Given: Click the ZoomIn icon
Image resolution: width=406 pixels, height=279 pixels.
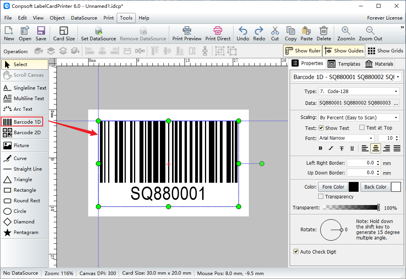Looking at the screenshot, I should point(346,34).
